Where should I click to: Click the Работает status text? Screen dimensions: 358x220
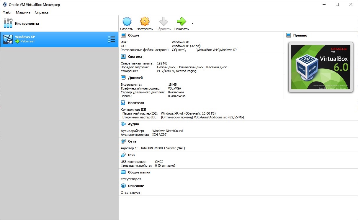pos(28,42)
